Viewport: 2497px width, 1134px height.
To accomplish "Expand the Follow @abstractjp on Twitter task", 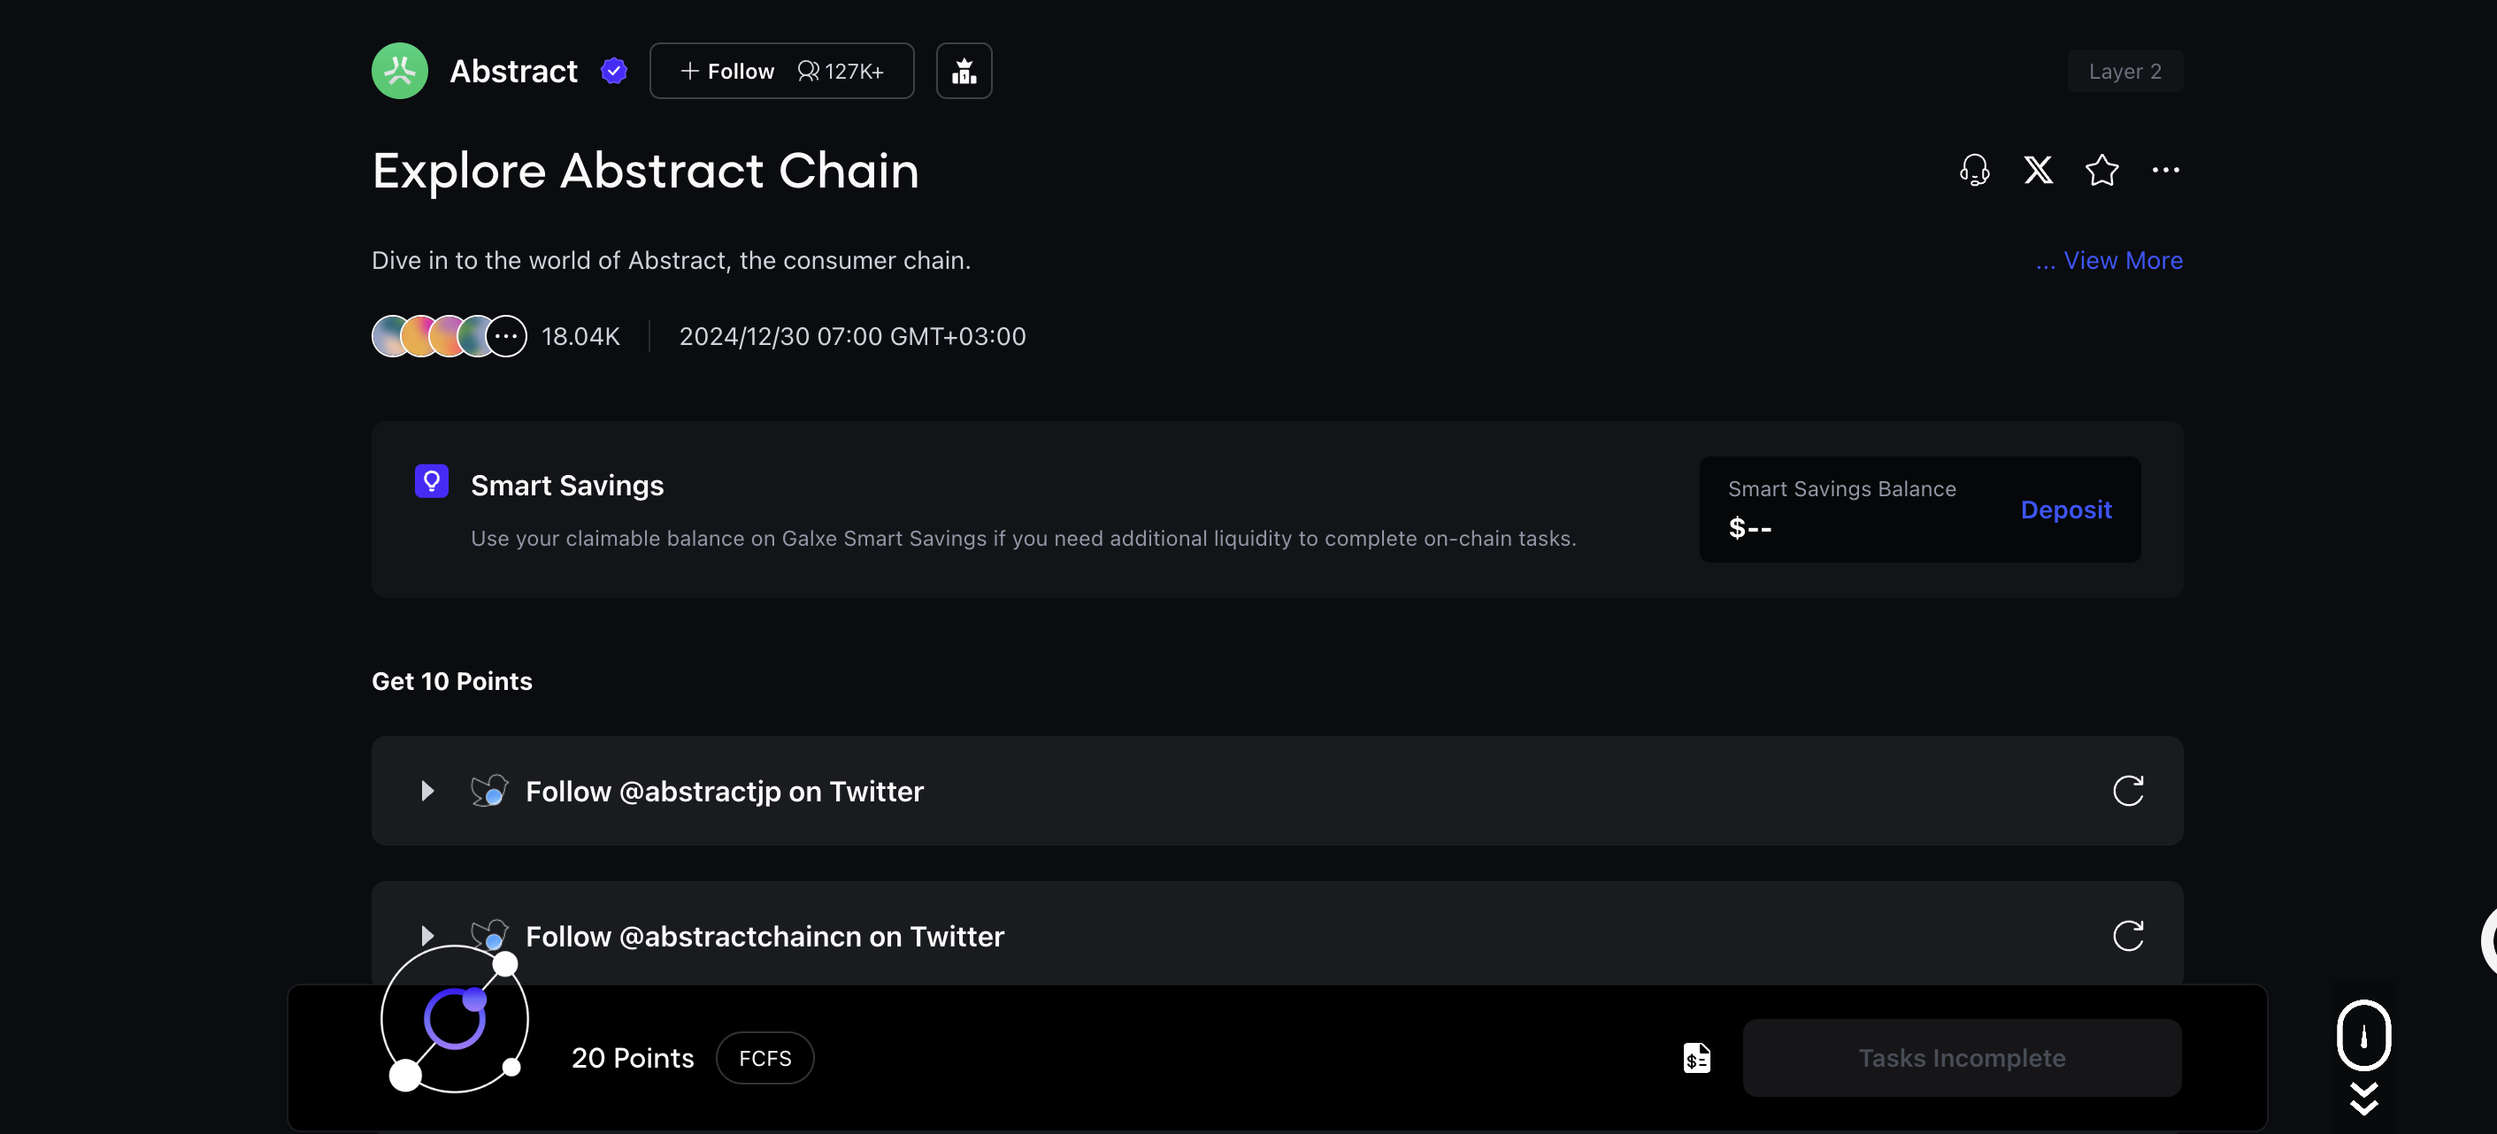I will click(x=427, y=791).
